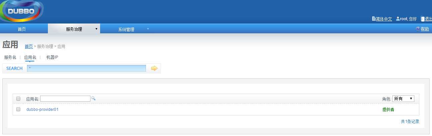Click the 退出 logout link

[x=428, y=19]
